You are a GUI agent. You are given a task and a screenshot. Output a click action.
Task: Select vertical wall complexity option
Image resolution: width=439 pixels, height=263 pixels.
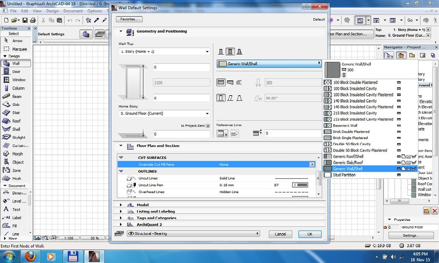click(x=221, y=98)
